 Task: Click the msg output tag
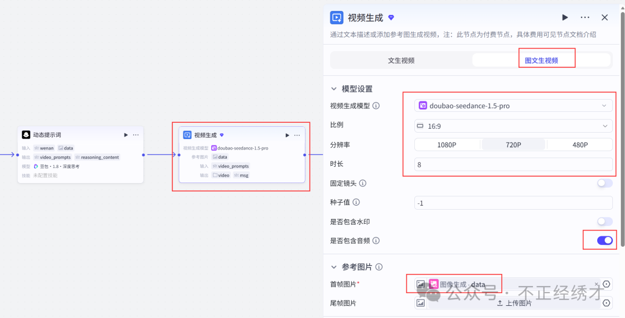click(241, 175)
